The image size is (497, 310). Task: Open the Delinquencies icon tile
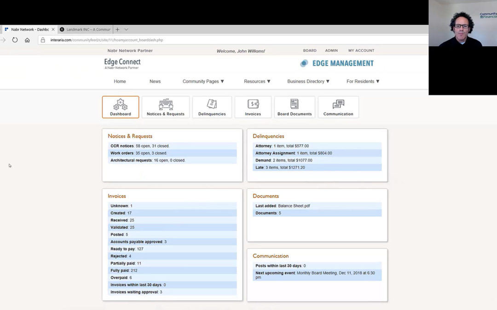212,107
